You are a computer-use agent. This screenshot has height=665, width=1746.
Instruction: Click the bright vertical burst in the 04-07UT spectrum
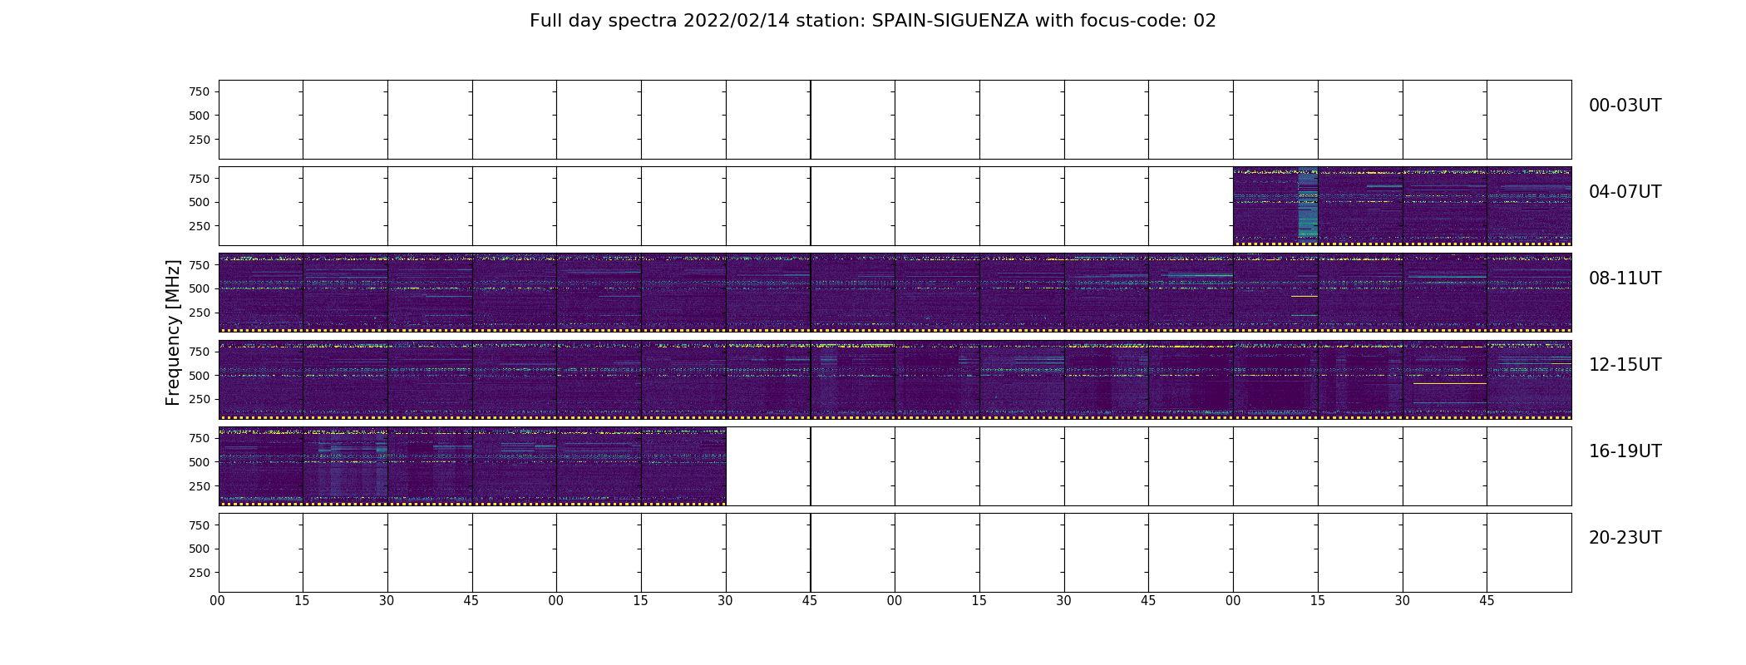click(1308, 205)
